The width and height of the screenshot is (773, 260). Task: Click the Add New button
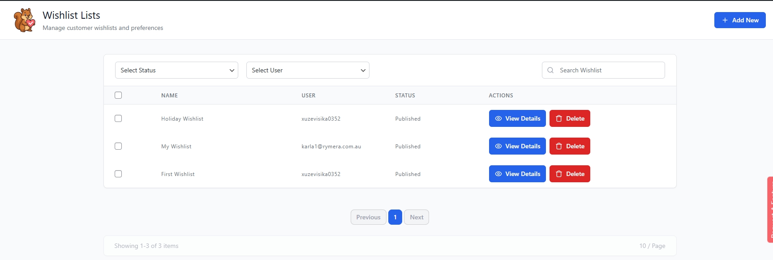pyautogui.click(x=739, y=20)
